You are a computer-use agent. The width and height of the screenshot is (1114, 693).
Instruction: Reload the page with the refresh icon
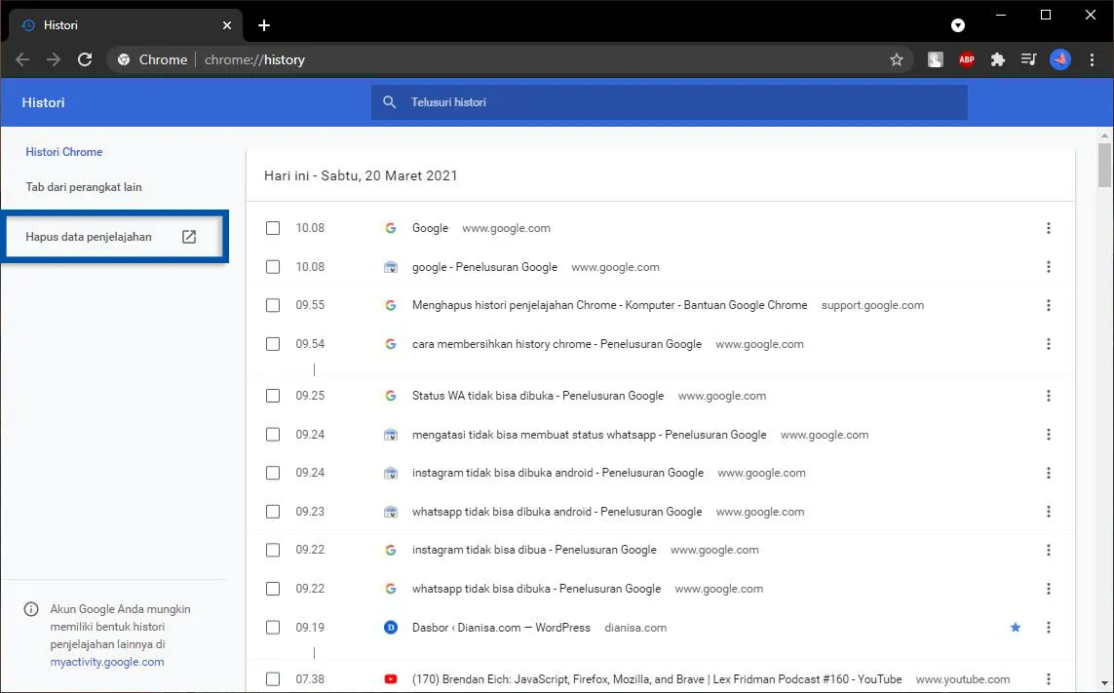pos(85,59)
